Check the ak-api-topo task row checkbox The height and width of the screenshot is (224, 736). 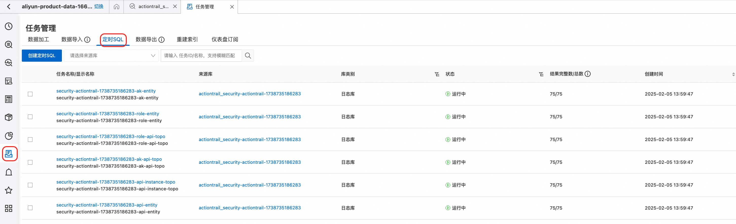(x=30, y=163)
